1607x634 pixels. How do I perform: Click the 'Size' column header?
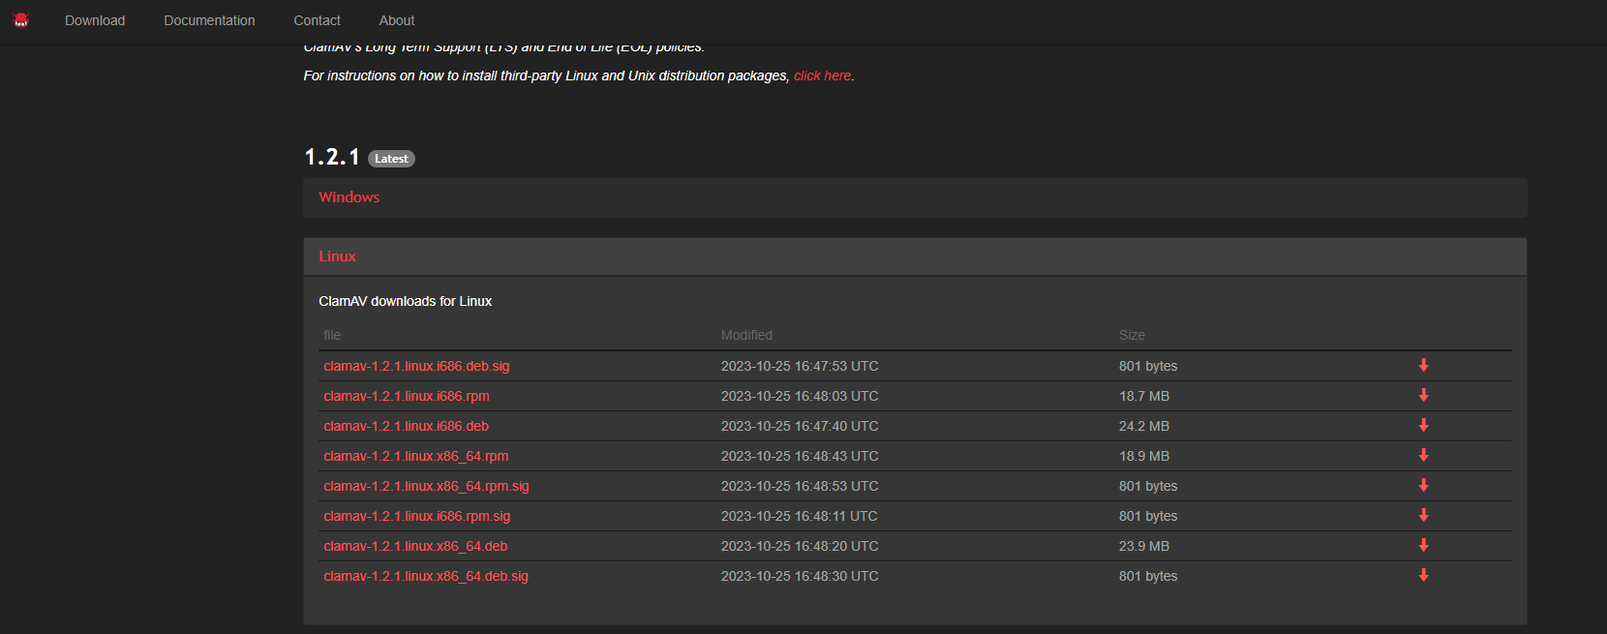click(1132, 335)
